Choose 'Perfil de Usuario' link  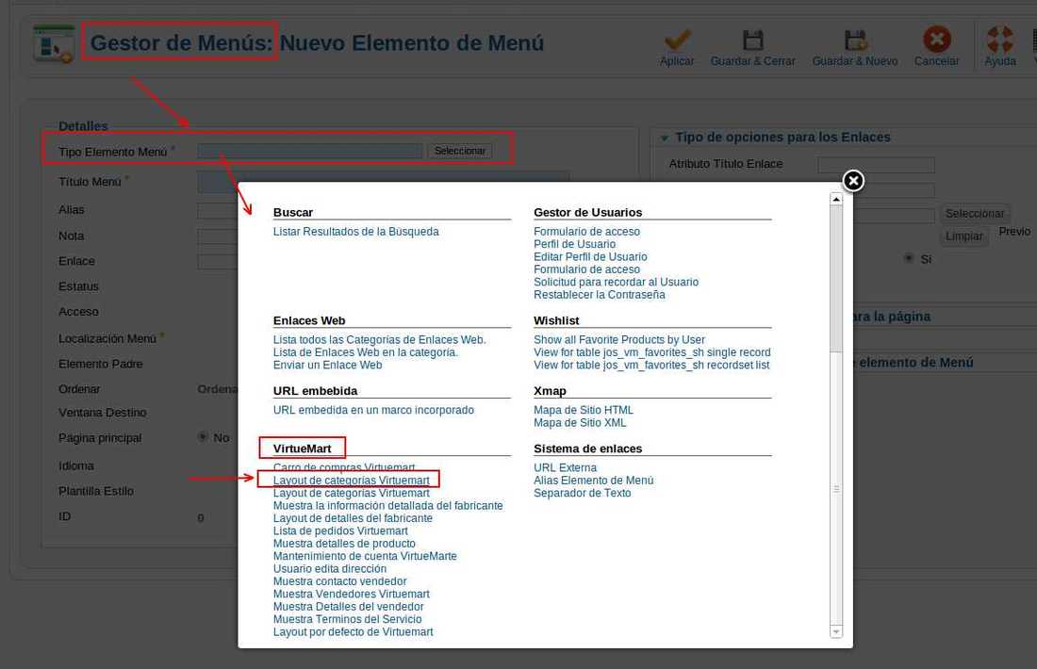575,244
